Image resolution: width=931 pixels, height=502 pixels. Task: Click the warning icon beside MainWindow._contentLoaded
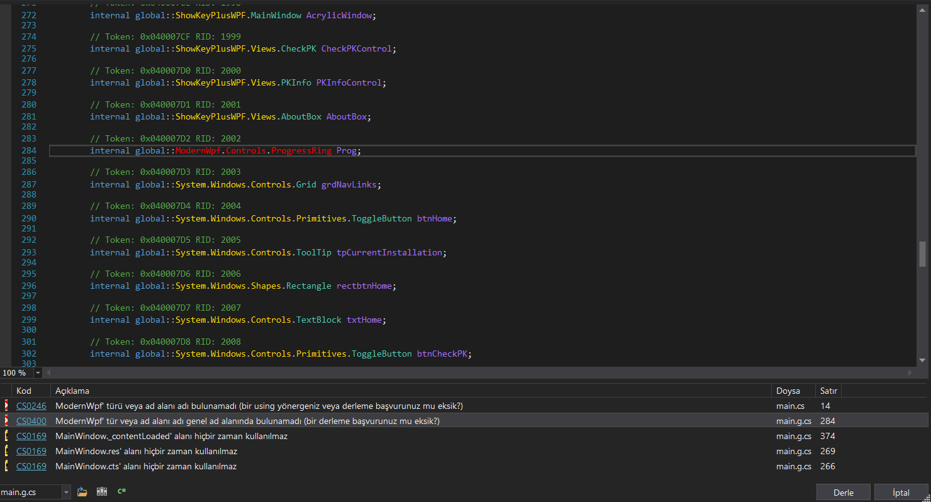click(6, 436)
